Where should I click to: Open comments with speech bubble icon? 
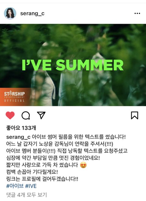click(x=26, y=115)
